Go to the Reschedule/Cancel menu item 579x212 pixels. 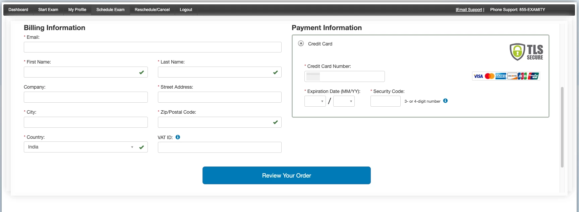(152, 10)
